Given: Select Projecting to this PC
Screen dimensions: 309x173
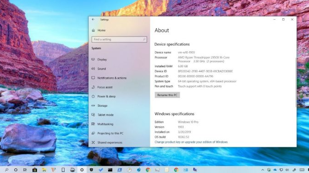Looking at the screenshot, I should click(x=110, y=133).
